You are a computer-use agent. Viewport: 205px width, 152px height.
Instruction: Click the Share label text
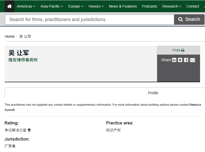166,60
